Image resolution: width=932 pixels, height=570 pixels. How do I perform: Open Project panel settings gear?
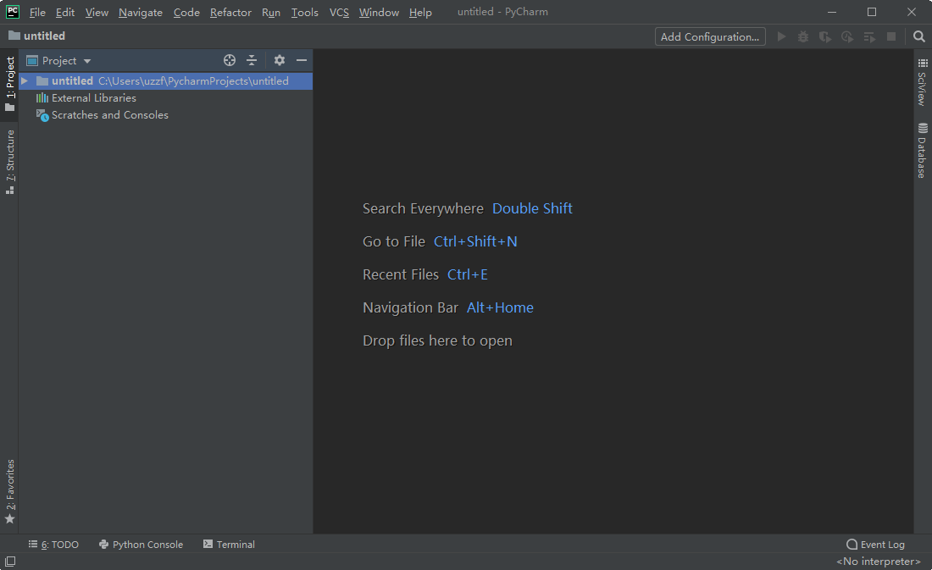click(280, 60)
